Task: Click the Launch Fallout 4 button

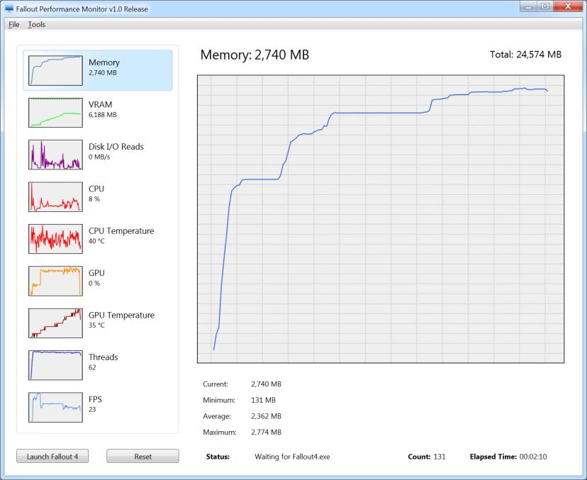Action: pyautogui.click(x=52, y=457)
